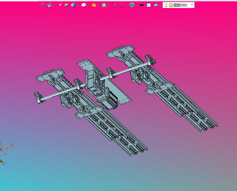Click the yellow layer color circle
The image size is (237, 191).
pyautogui.click(x=171, y=5)
